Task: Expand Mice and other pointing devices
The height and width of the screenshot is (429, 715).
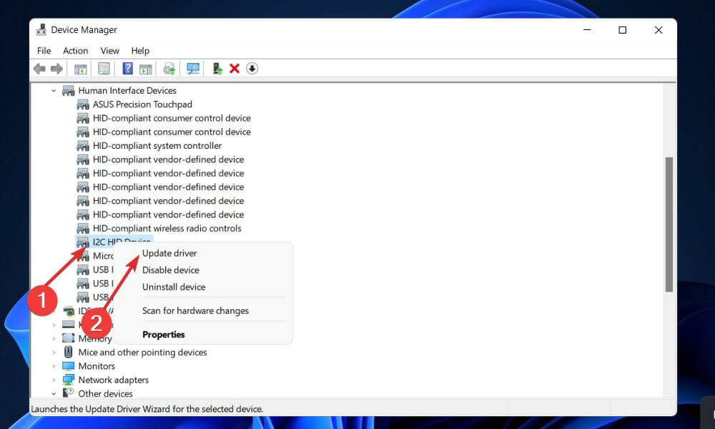Action: 54,352
